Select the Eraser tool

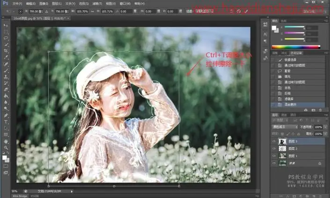[6, 90]
